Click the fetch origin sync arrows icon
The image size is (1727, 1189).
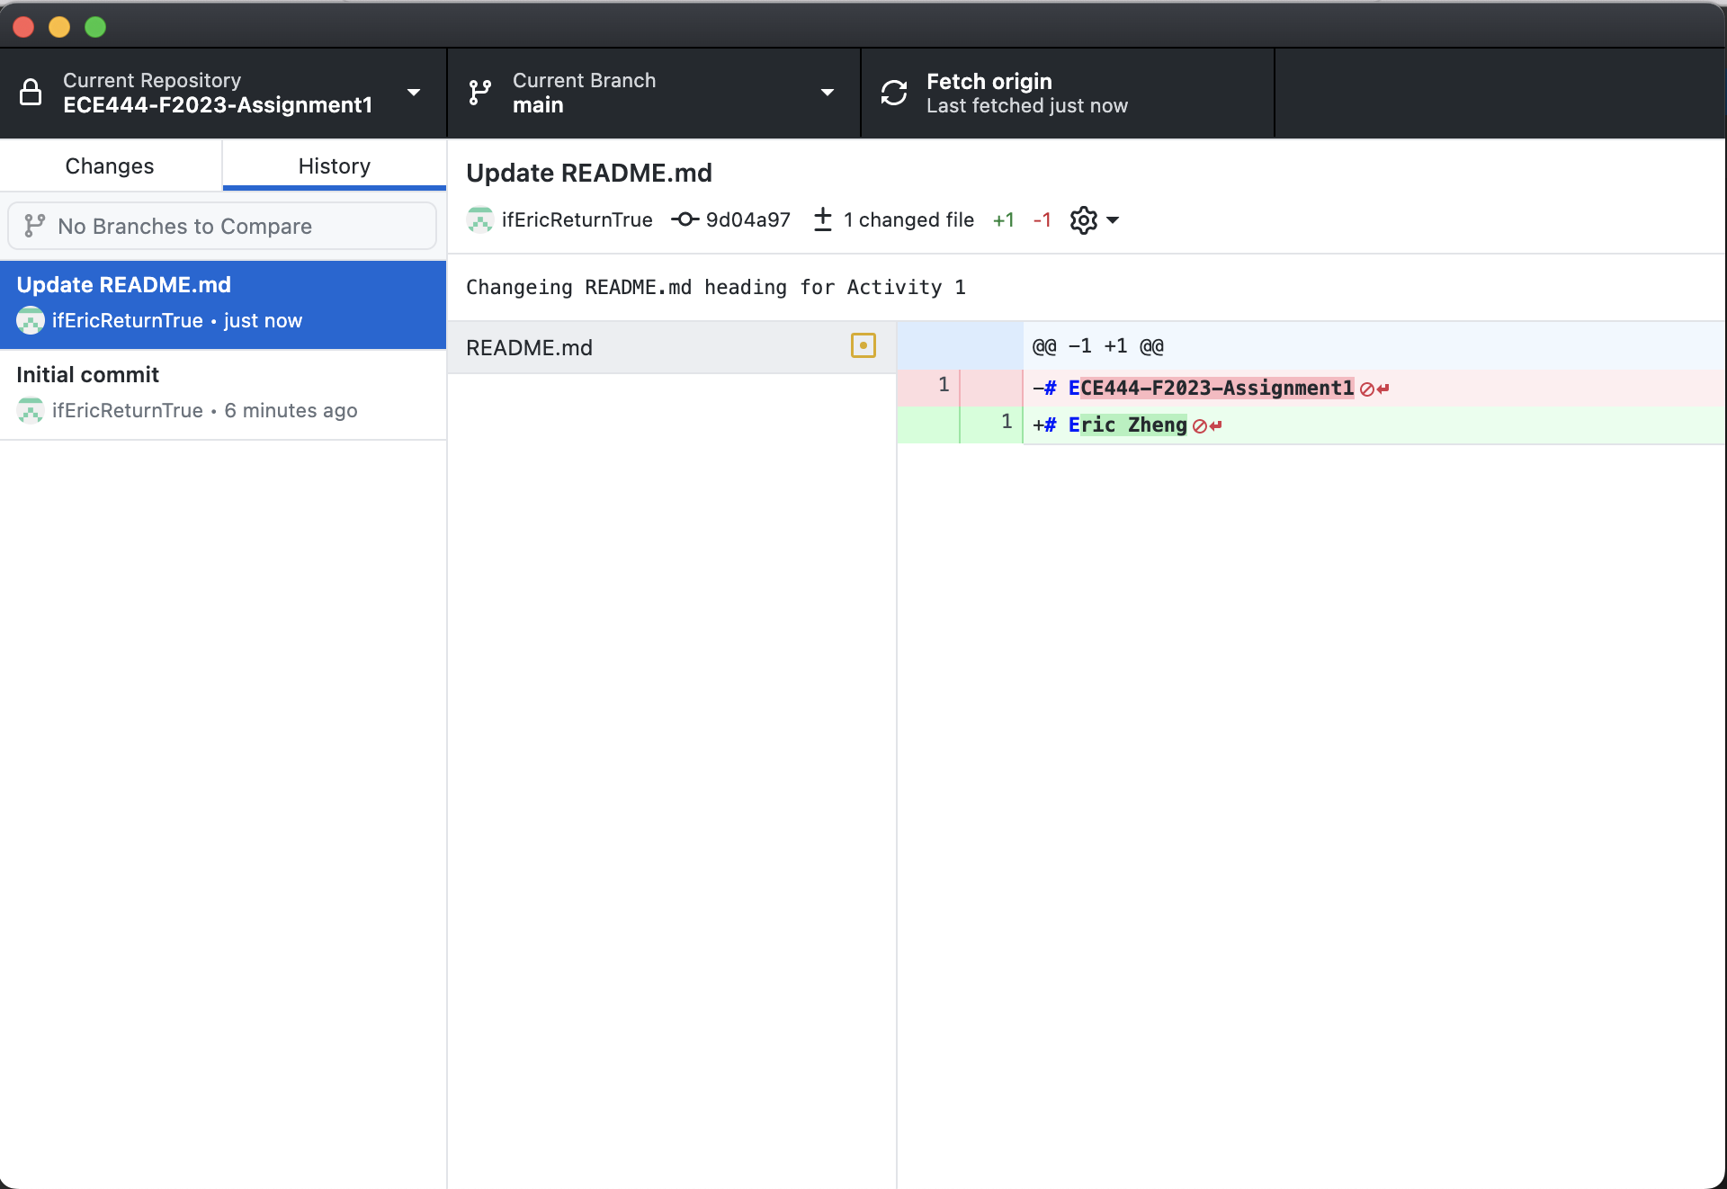point(894,93)
